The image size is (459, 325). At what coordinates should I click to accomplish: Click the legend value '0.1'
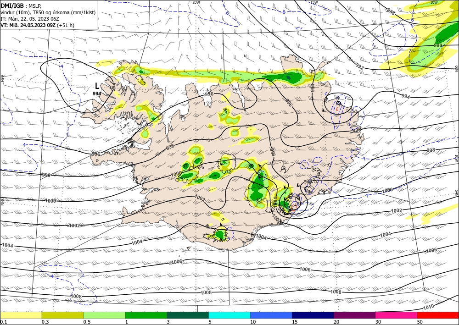coord(3,322)
